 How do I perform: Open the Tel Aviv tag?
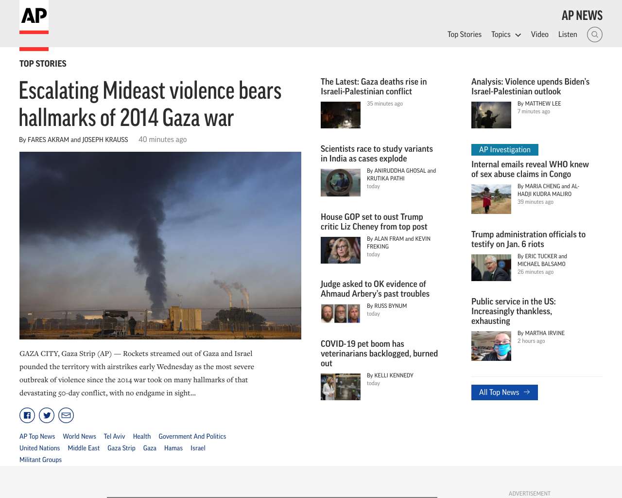[x=114, y=436]
